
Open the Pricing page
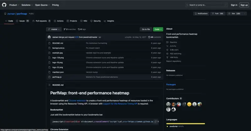tap(56, 5)
